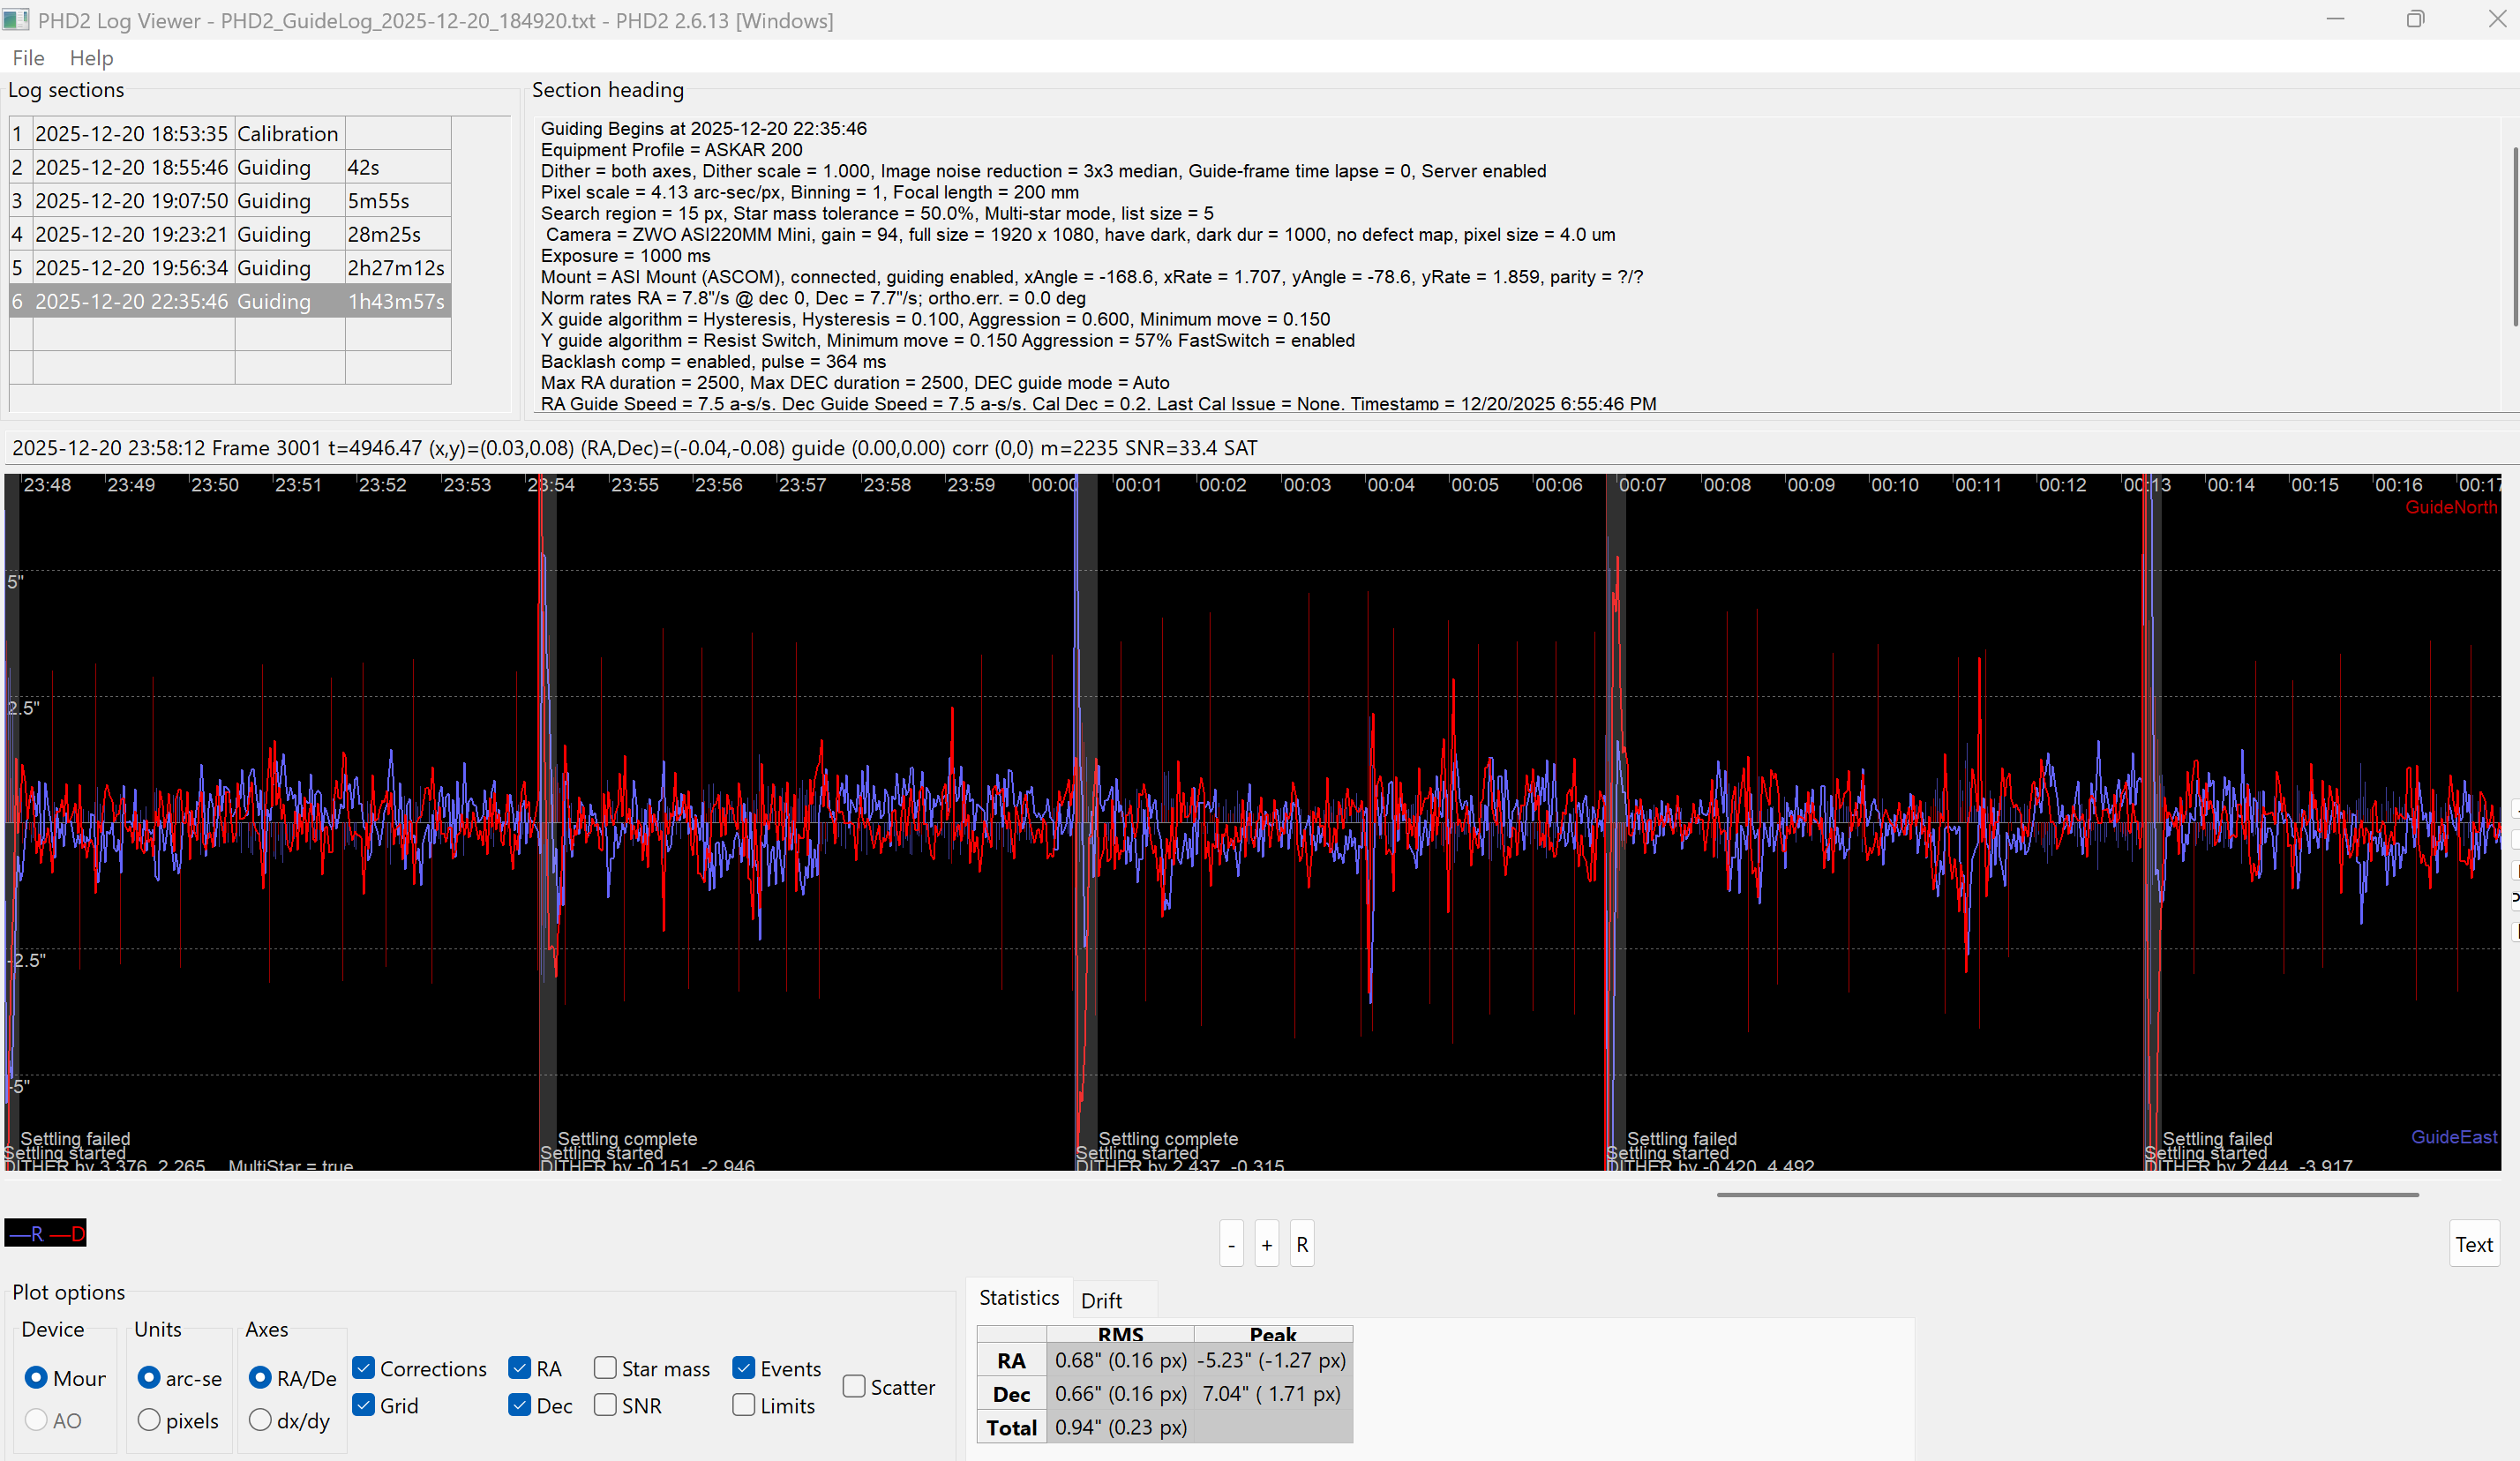Screen dimensions: 2520x1461
Task: Enable the Star mass checkbox
Action: (x=605, y=1368)
